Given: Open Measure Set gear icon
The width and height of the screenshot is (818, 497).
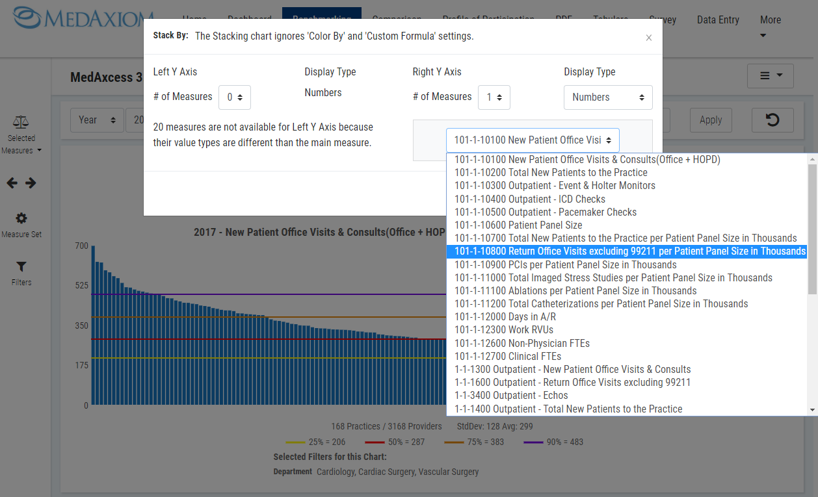Looking at the screenshot, I should [x=21, y=218].
